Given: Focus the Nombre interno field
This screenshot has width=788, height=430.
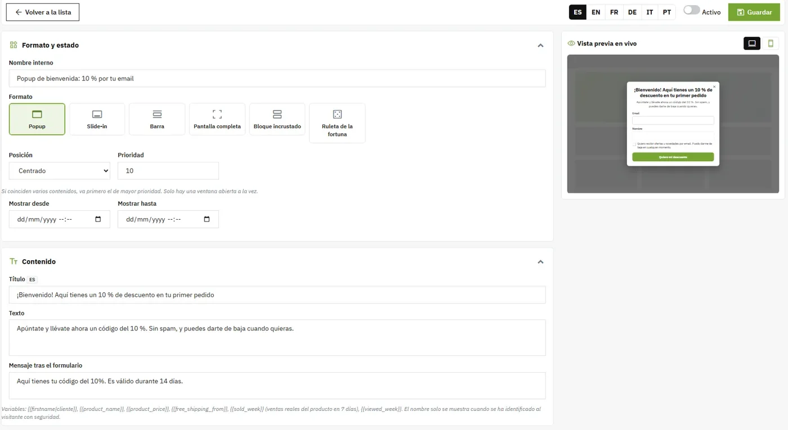Looking at the screenshot, I should tap(277, 78).
